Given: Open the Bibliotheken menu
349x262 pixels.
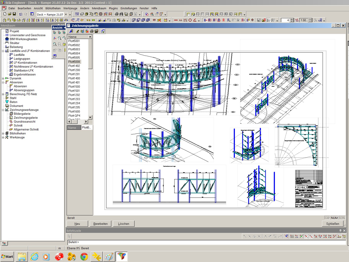Looking at the screenshot, I should coord(53,8).
